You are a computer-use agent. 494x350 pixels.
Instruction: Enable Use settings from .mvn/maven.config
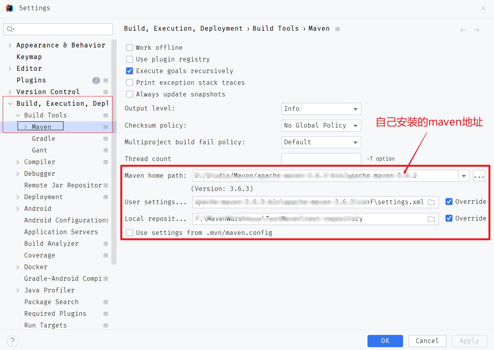click(x=129, y=233)
